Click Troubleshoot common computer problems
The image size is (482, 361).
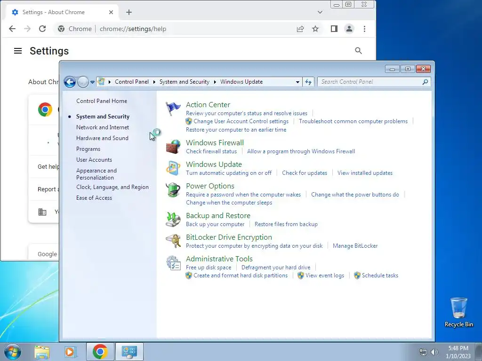click(353, 121)
